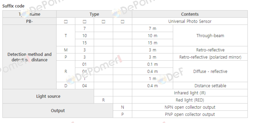Select the Type column header
Viewport: 257px width, 123px height.
click(x=94, y=14)
